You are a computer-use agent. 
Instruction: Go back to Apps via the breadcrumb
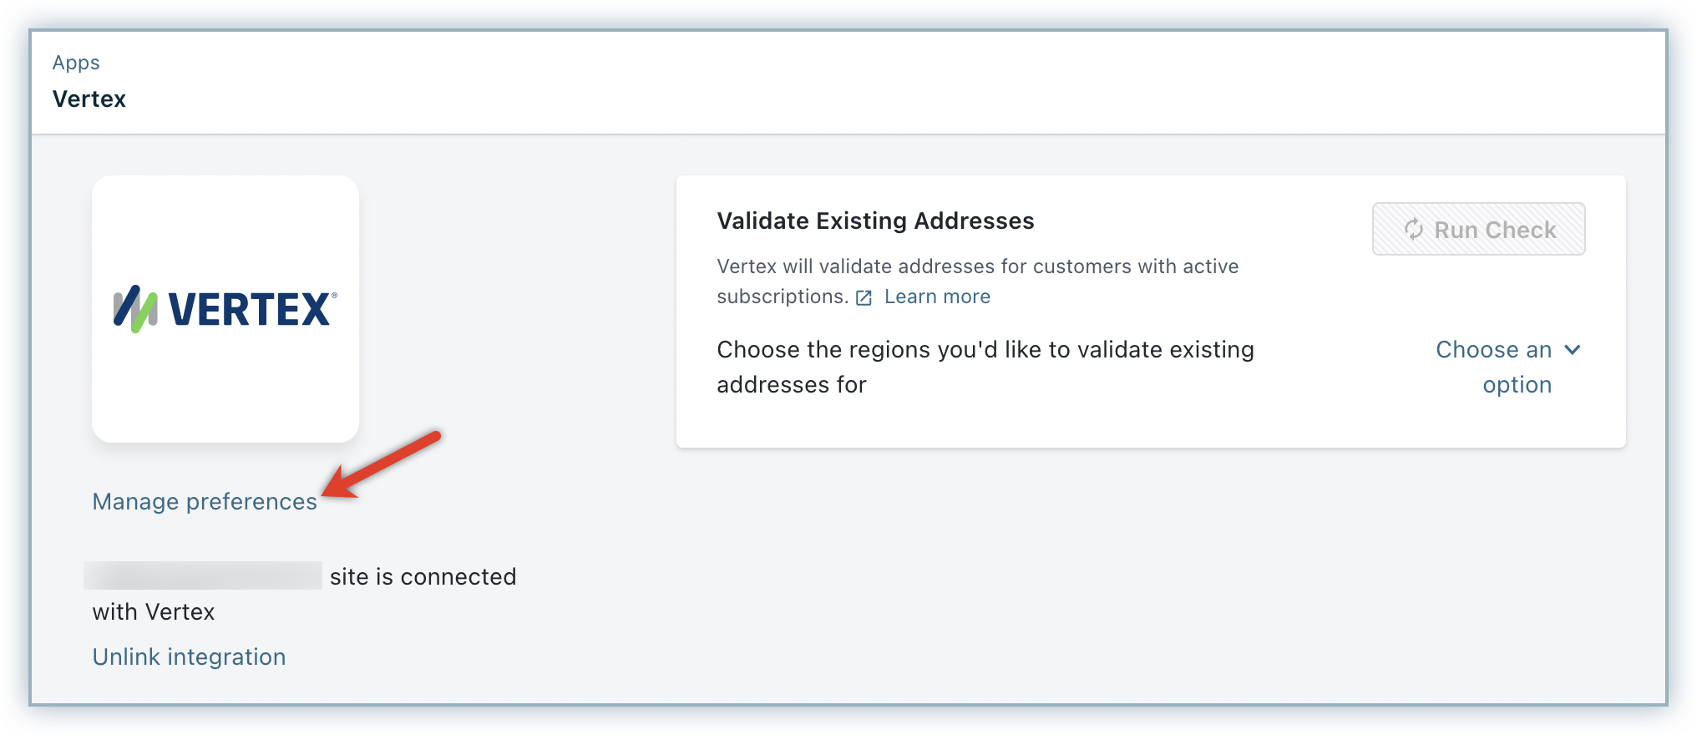76,63
